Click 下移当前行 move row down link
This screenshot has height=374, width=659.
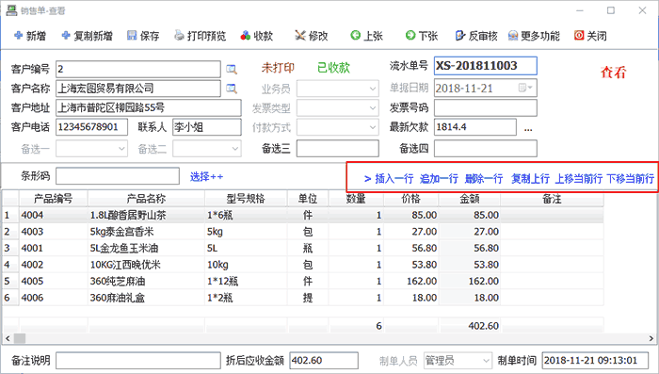[631, 179]
